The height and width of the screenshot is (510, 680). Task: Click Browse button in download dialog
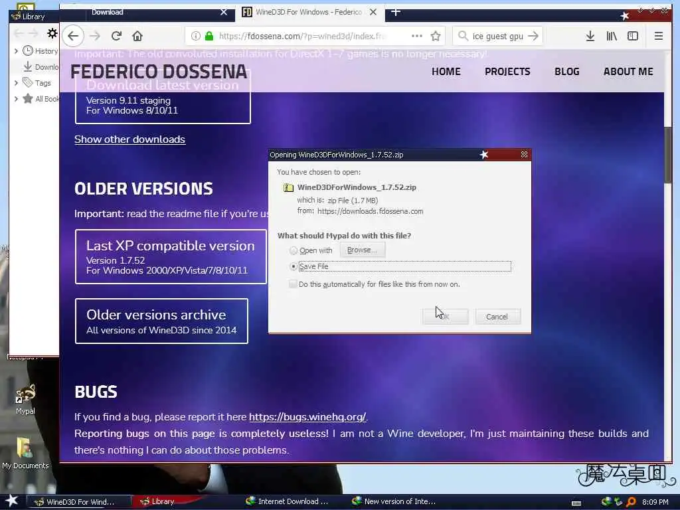pyautogui.click(x=362, y=250)
